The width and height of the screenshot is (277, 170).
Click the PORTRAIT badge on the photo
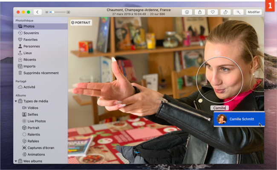pos(81,23)
